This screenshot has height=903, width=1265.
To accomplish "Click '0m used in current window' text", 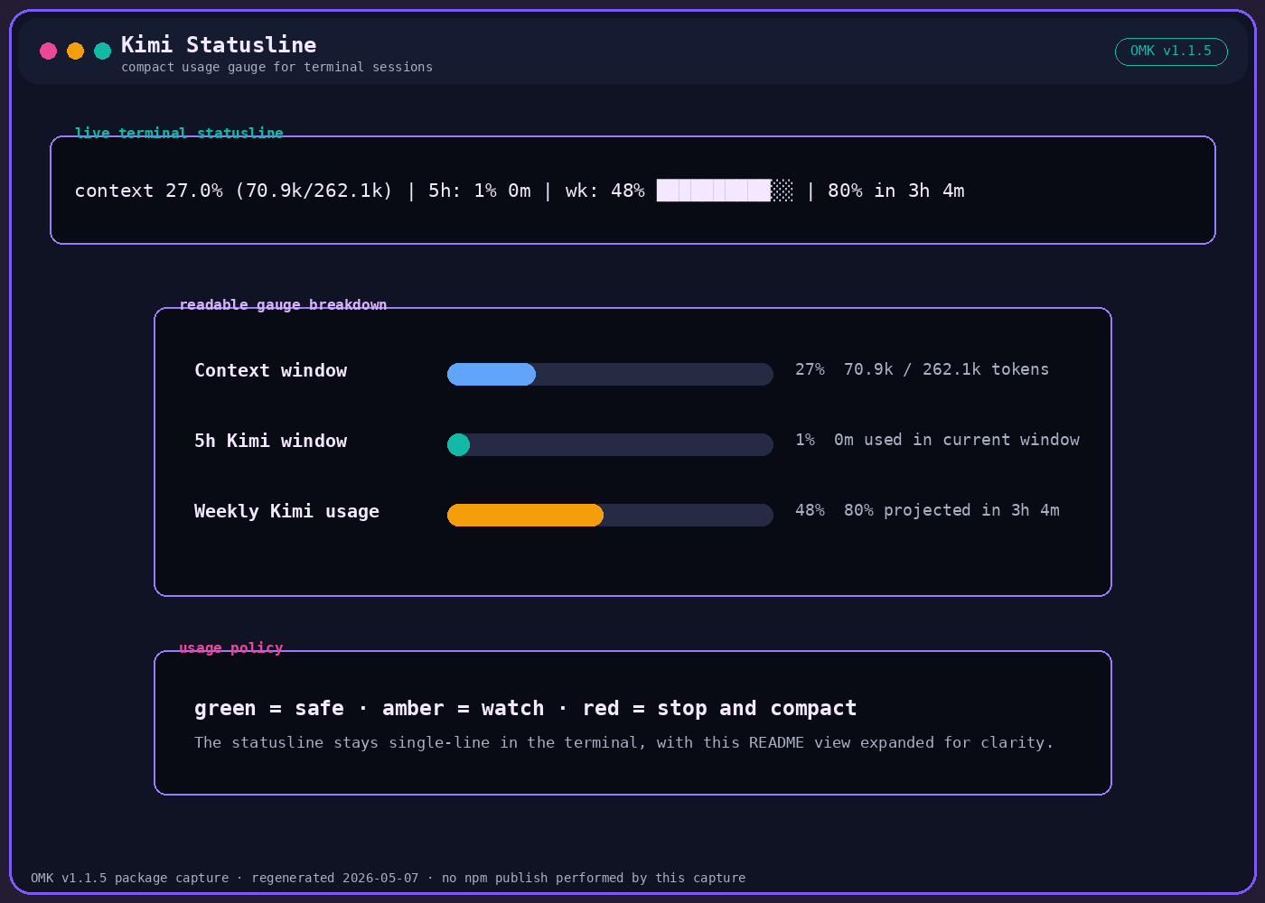I will pyautogui.click(x=957, y=440).
